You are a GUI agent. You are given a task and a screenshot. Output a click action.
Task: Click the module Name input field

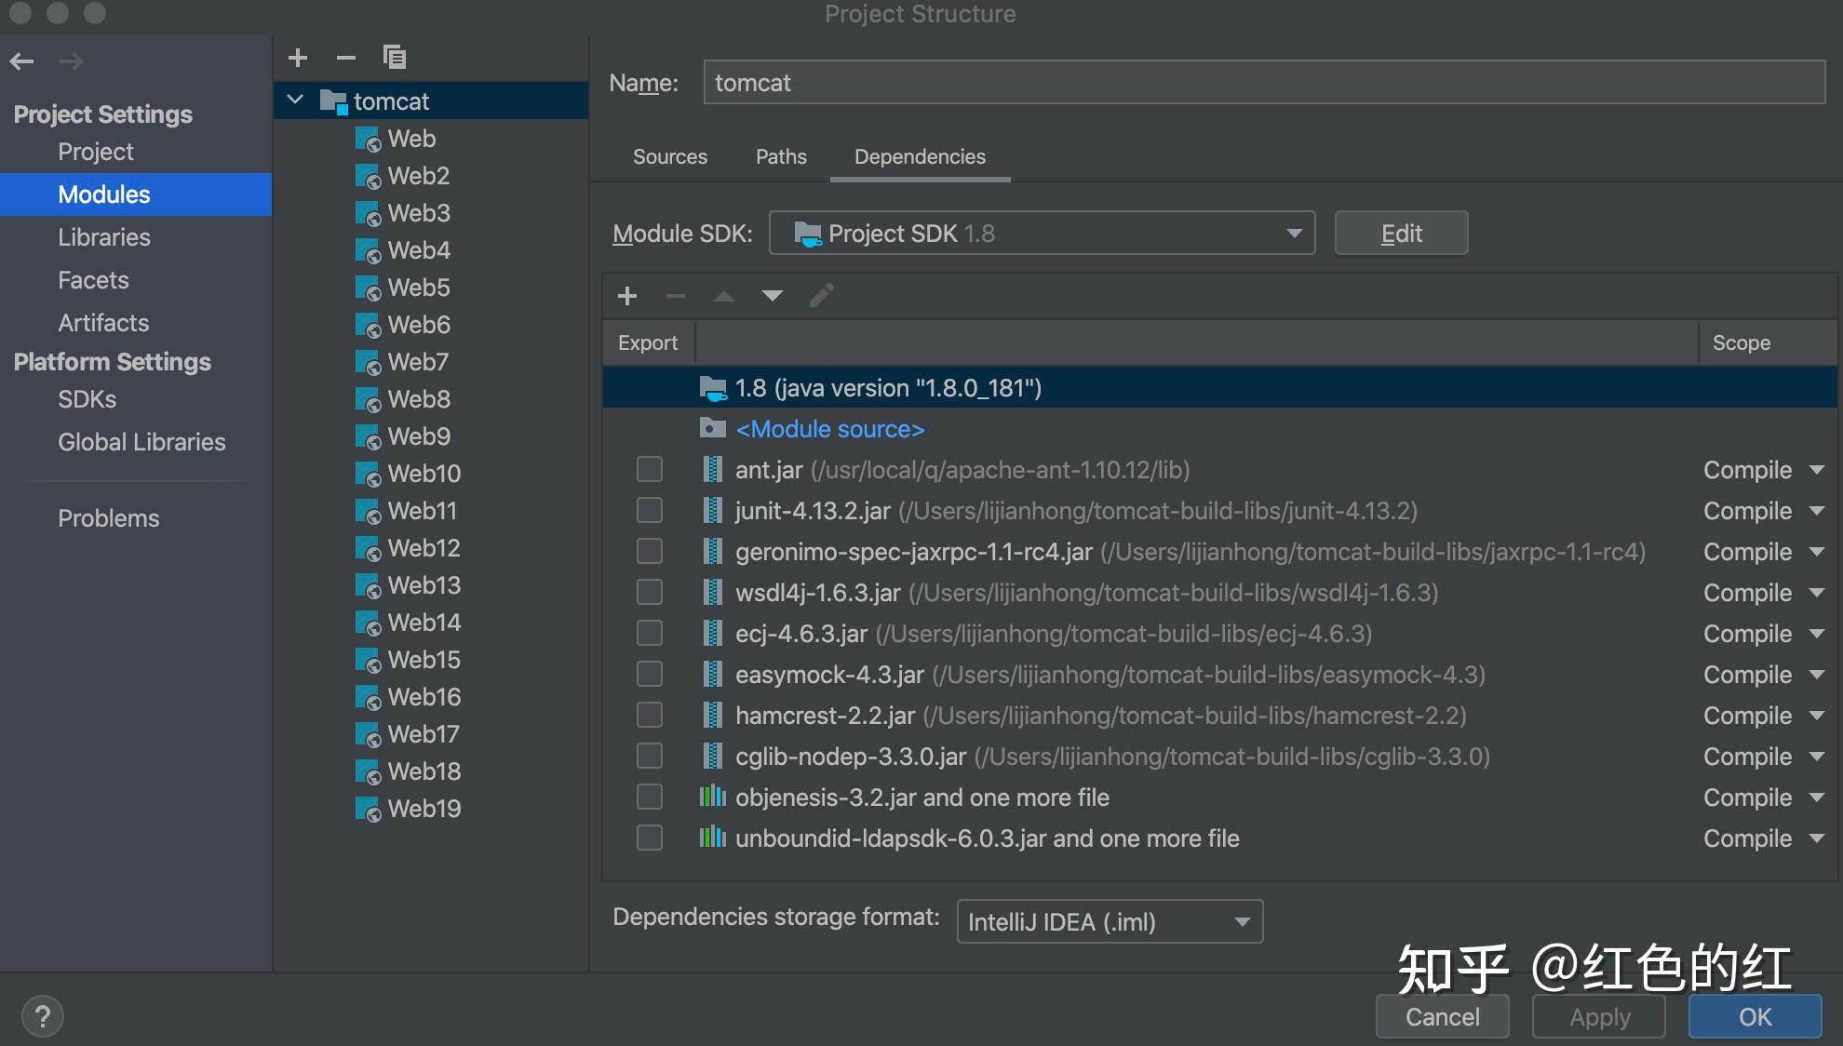[x=1264, y=82]
